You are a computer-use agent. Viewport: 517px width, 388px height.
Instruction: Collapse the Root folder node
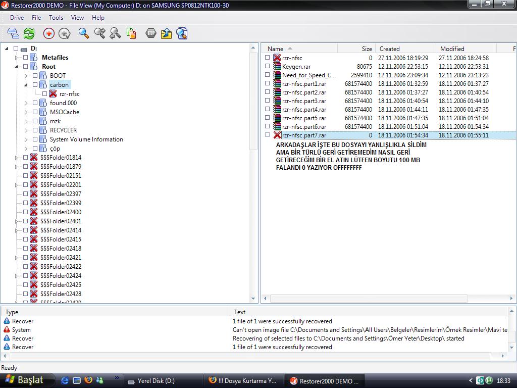pyautogui.click(x=16, y=67)
